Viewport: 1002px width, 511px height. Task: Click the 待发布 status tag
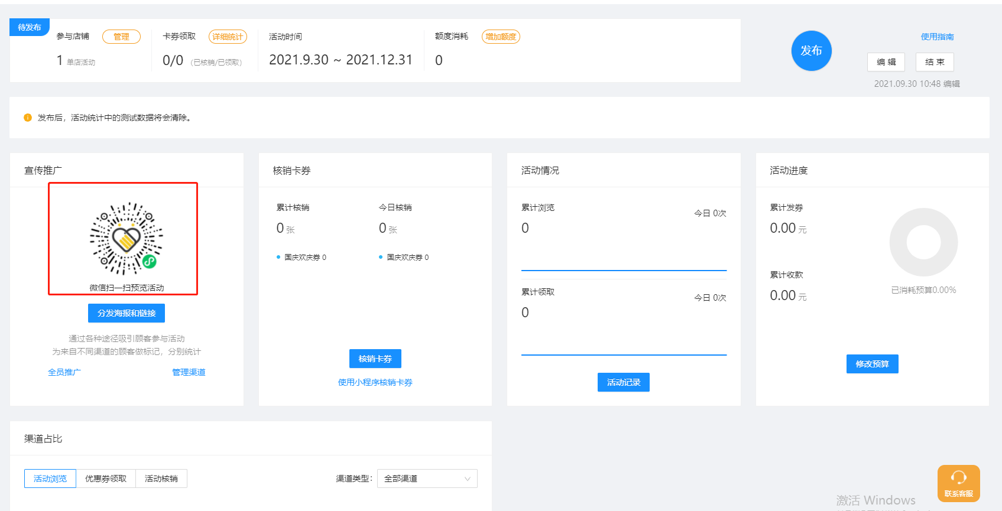(x=30, y=27)
